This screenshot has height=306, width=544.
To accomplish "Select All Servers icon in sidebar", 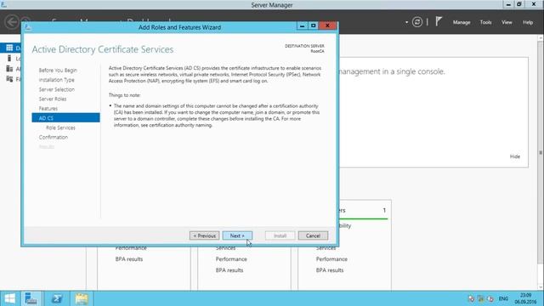I will [9, 69].
